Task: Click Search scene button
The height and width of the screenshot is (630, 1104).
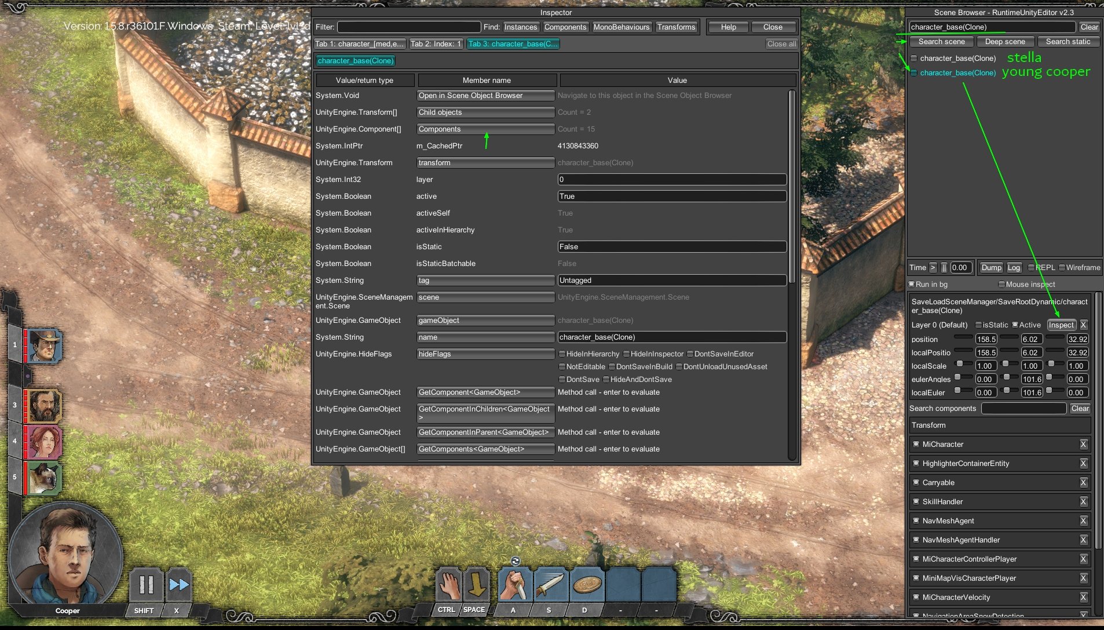Action: click(x=941, y=42)
